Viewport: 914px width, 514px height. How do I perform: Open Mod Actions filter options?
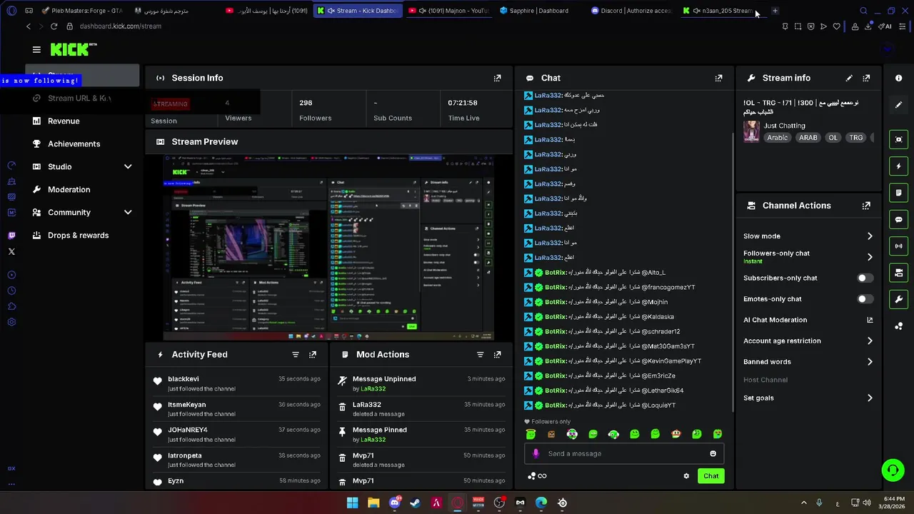pos(480,354)
